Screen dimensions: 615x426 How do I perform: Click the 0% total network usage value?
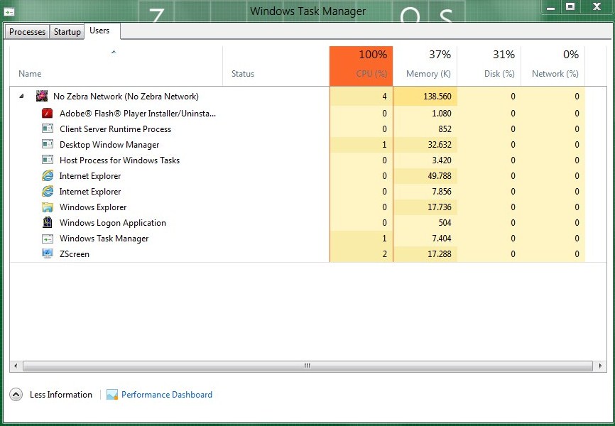point(571,55)
